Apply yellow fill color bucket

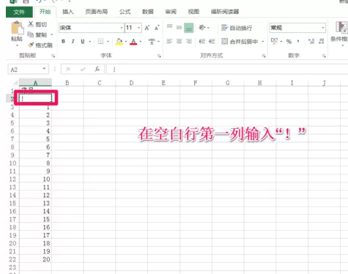(x=119, y=42)
